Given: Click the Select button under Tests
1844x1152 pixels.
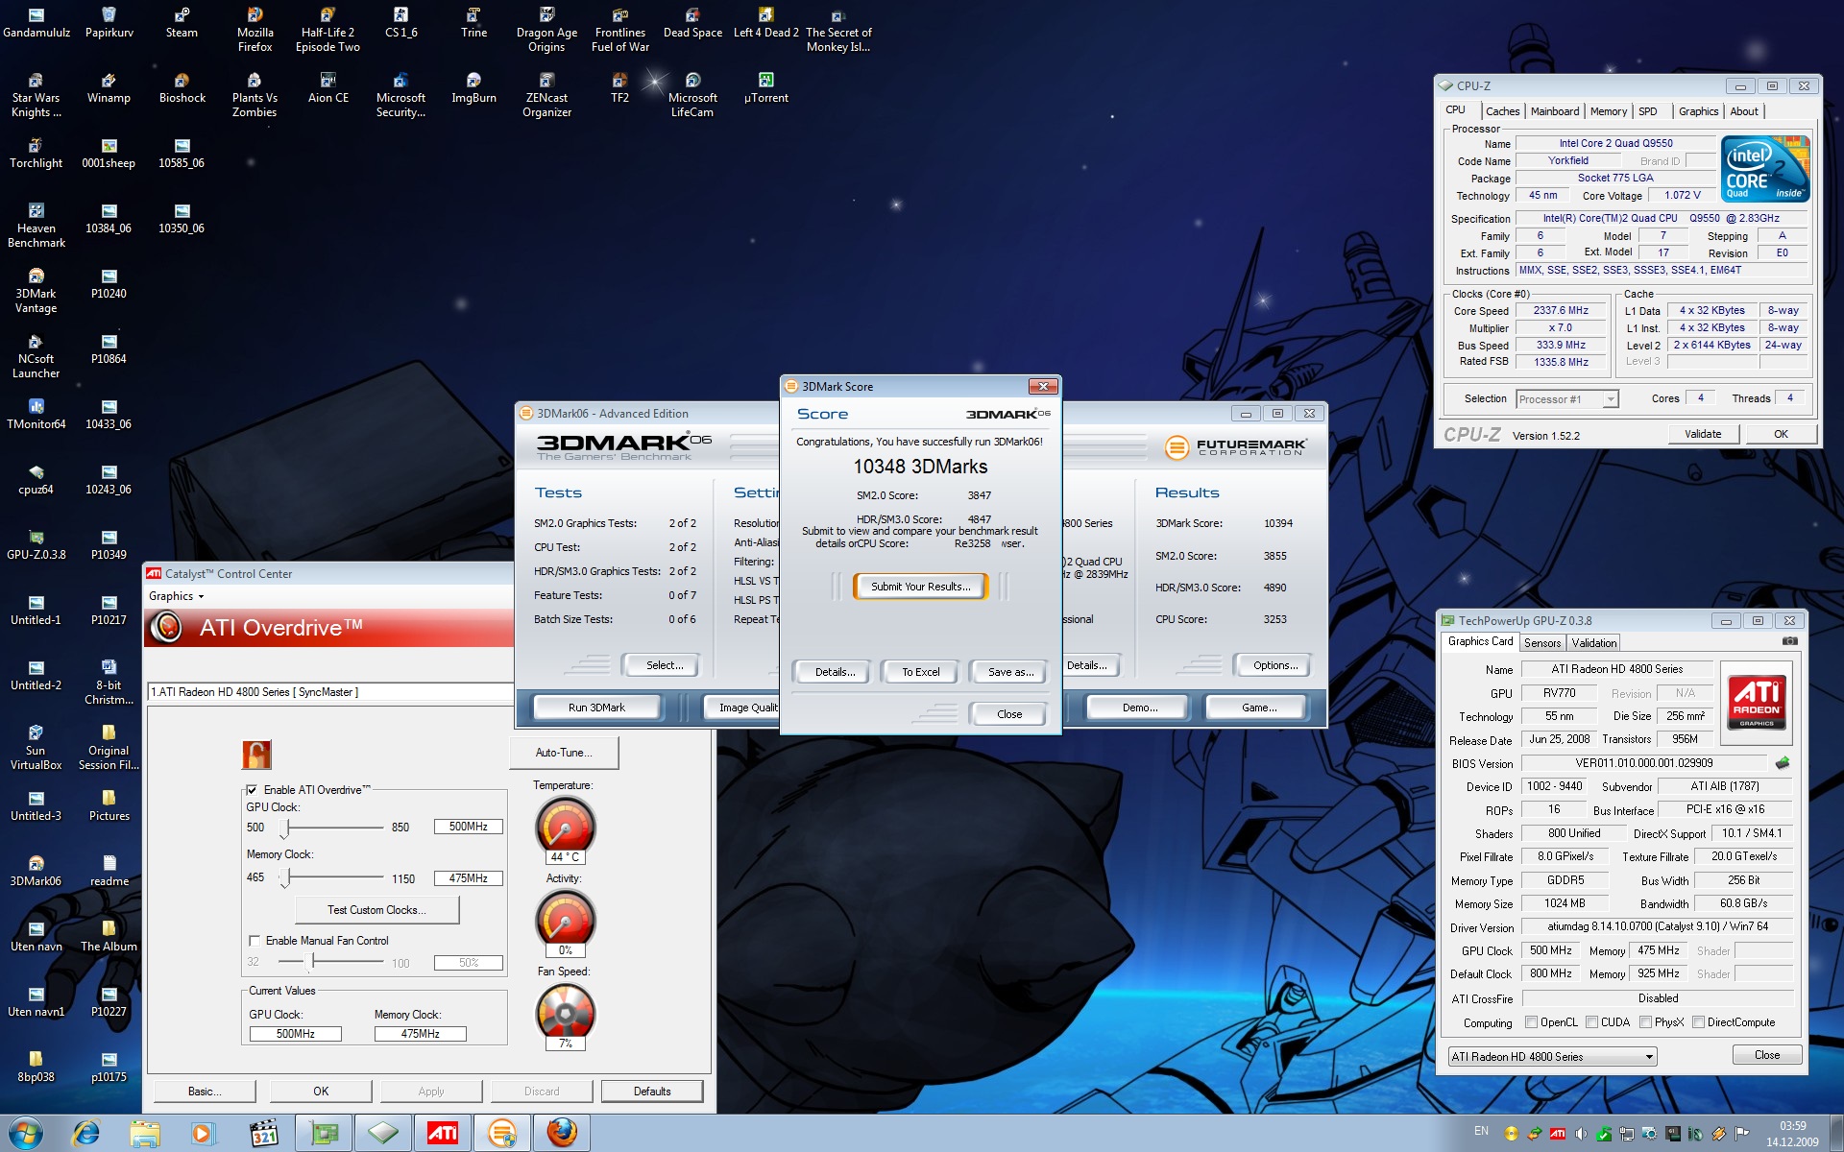Looking at the screenshot, I should coord(664,665).
